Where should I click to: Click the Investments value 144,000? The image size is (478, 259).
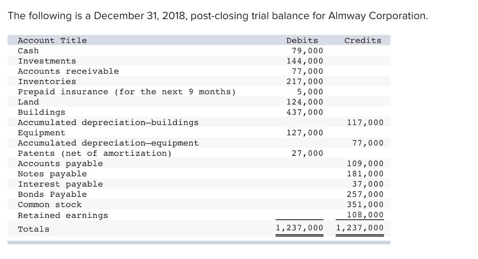click(304, 61)
